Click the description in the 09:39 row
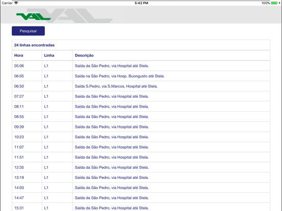 coord(112,127)
